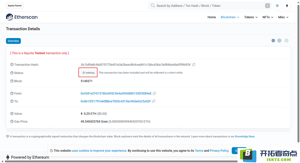
Task: Expand the Tokens menu
Action: coord(251,17)
